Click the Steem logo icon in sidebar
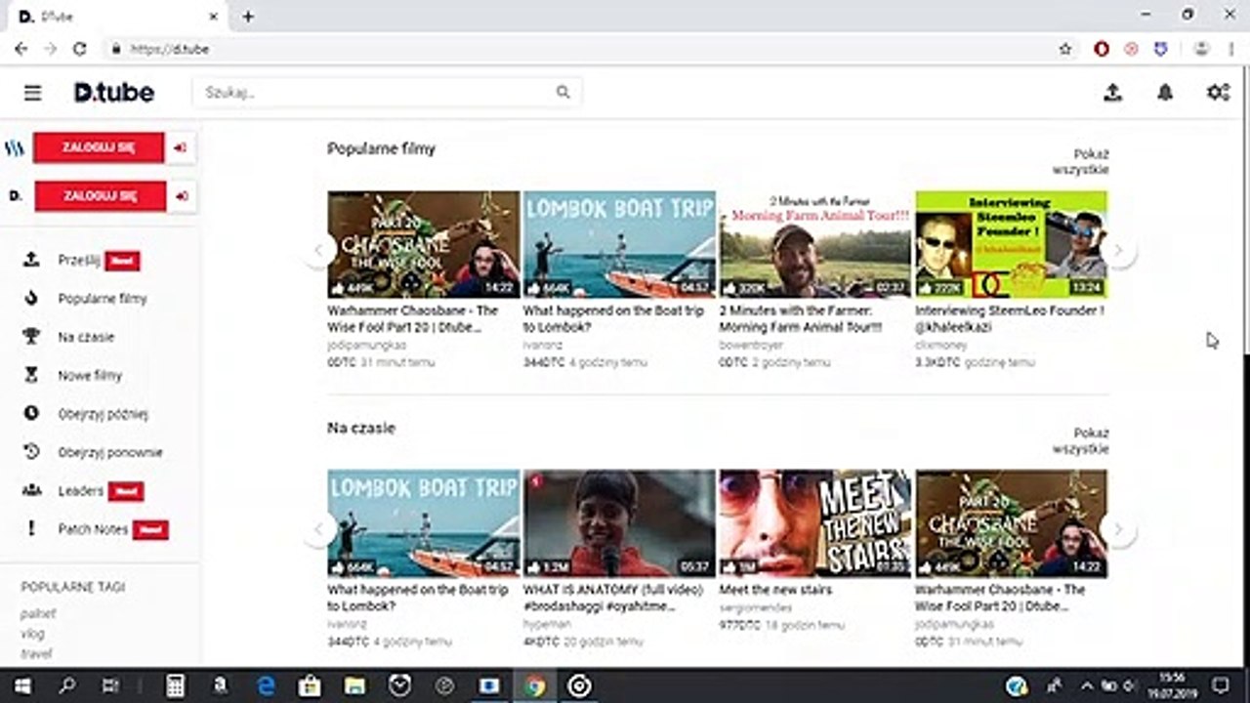 [x=15, y=148]
